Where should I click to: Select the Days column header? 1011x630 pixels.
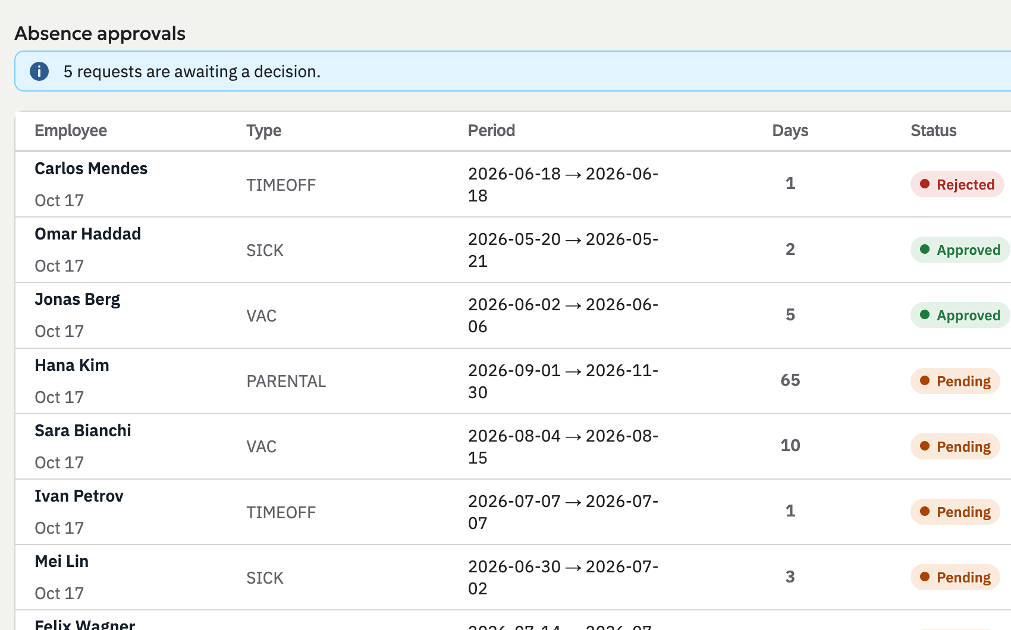point(790,131)
